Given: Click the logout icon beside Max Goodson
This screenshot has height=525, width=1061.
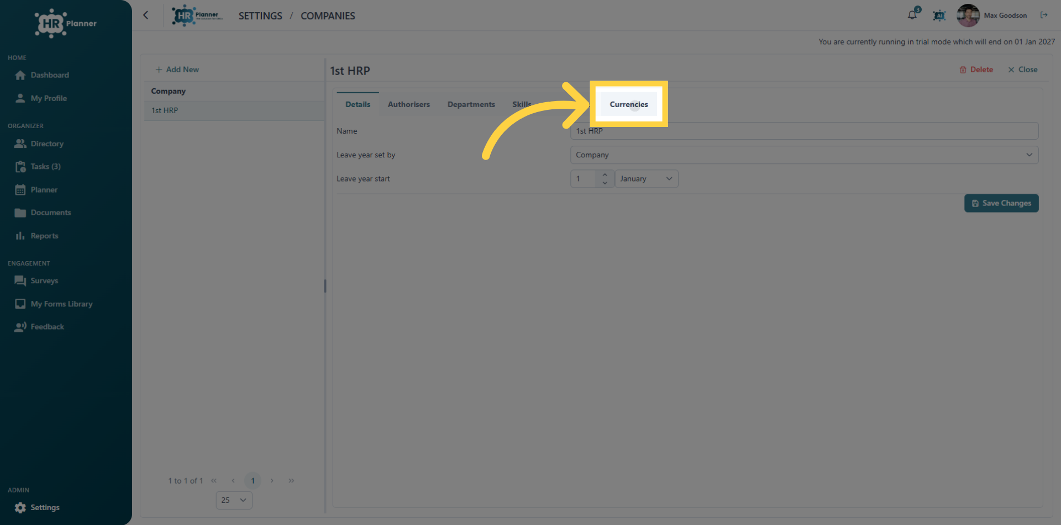Looking at the screenshot, I should [1044, 15].
